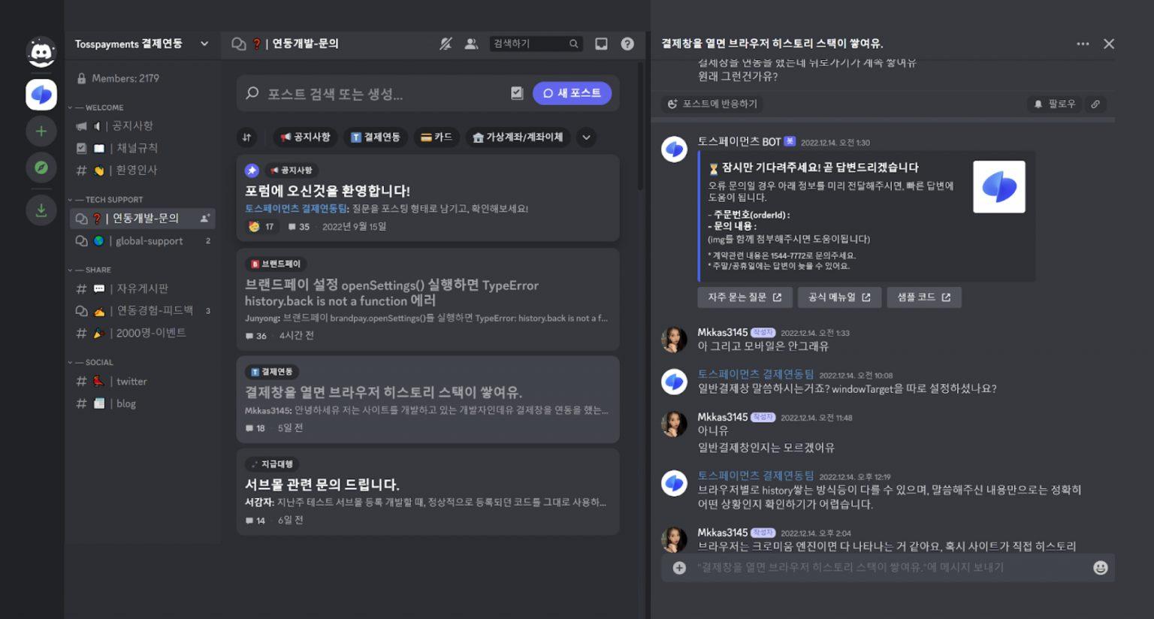Toggle the checkbox icon in post search bar
This screenshot has width=1154, height=619.
click(517, 93)
